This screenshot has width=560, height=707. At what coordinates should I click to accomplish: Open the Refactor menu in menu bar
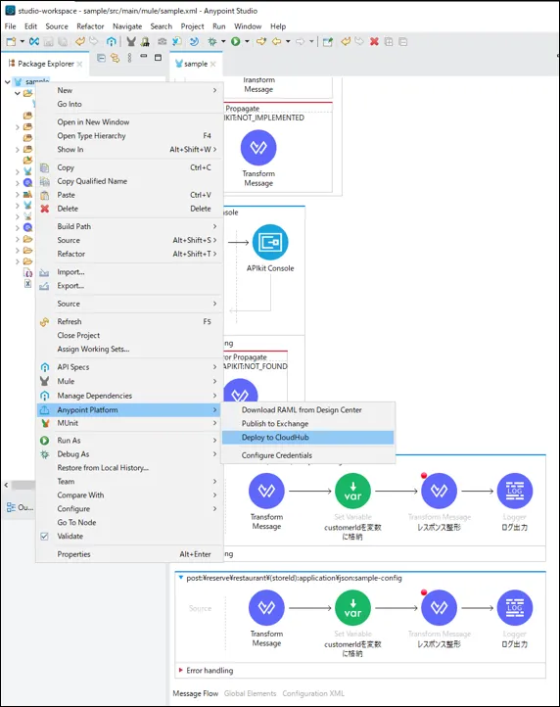click(90, 26)
